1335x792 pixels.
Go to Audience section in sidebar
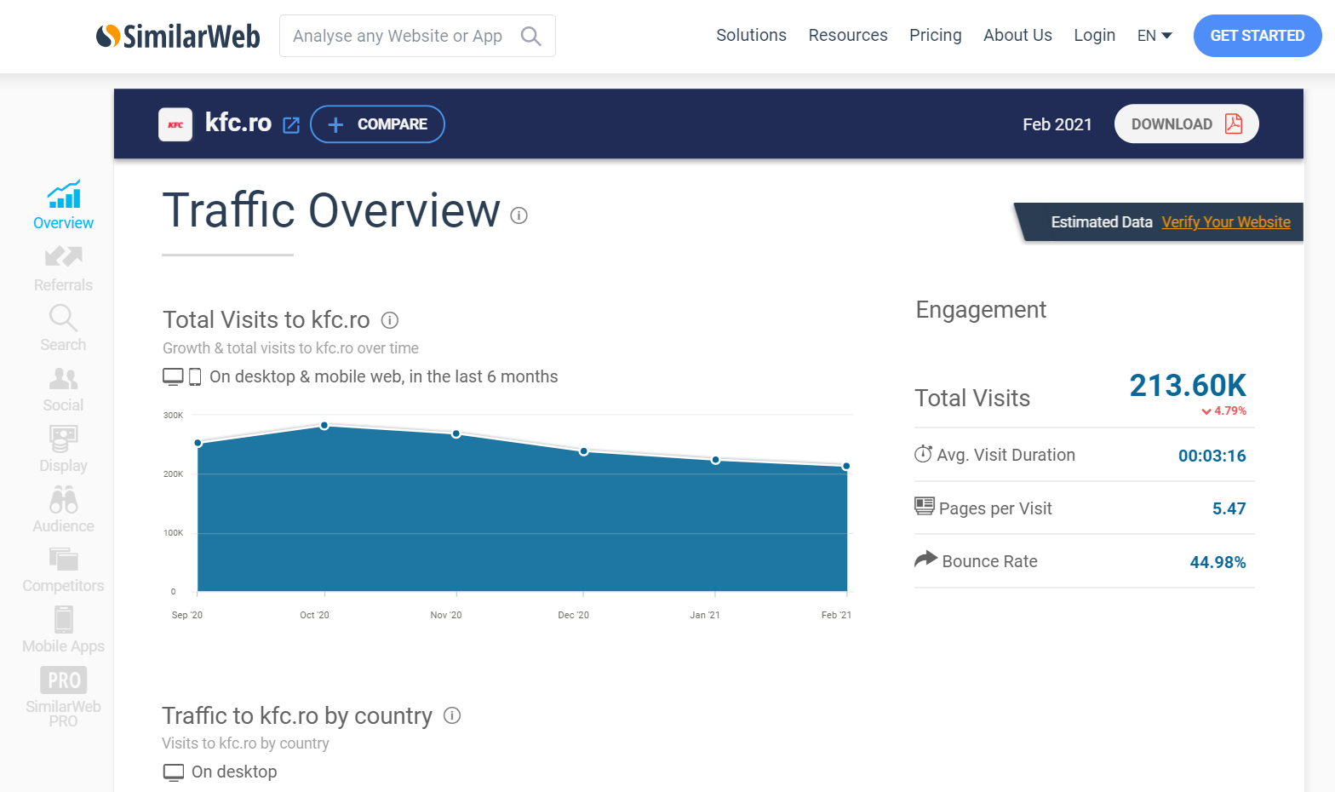tap(63, 509)
